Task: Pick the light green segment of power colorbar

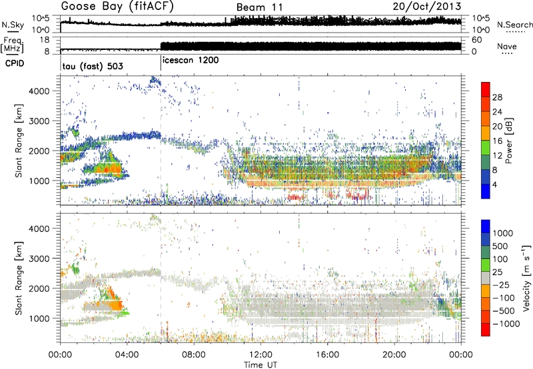Action: click(x=486, y=147)
